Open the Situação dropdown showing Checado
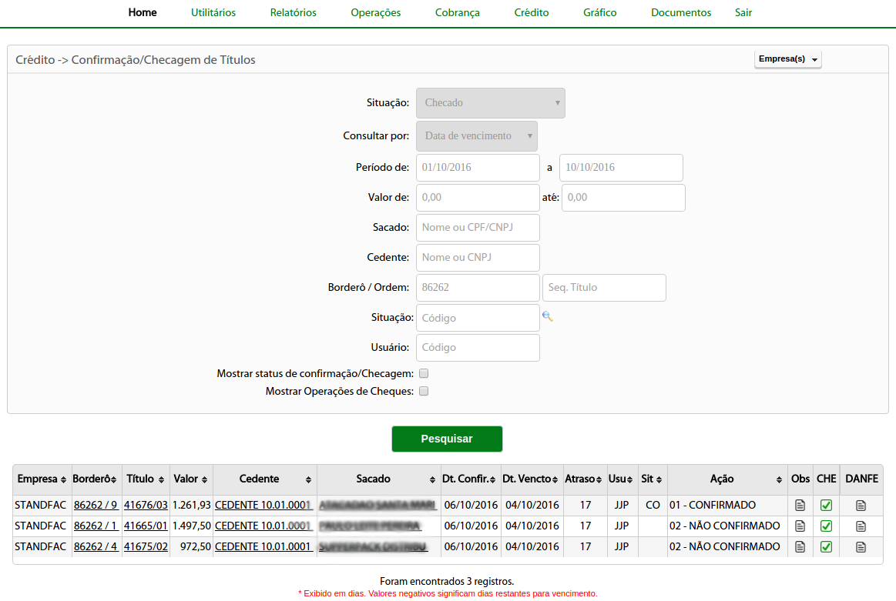896x601 pixels. [490, 103]
